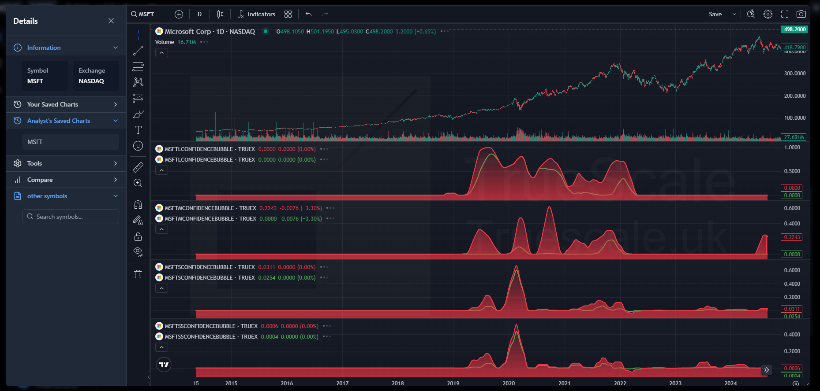The width and height of the screenshot is (820, 391).
Task: Click the Indicators button
Action: point(256,14)
